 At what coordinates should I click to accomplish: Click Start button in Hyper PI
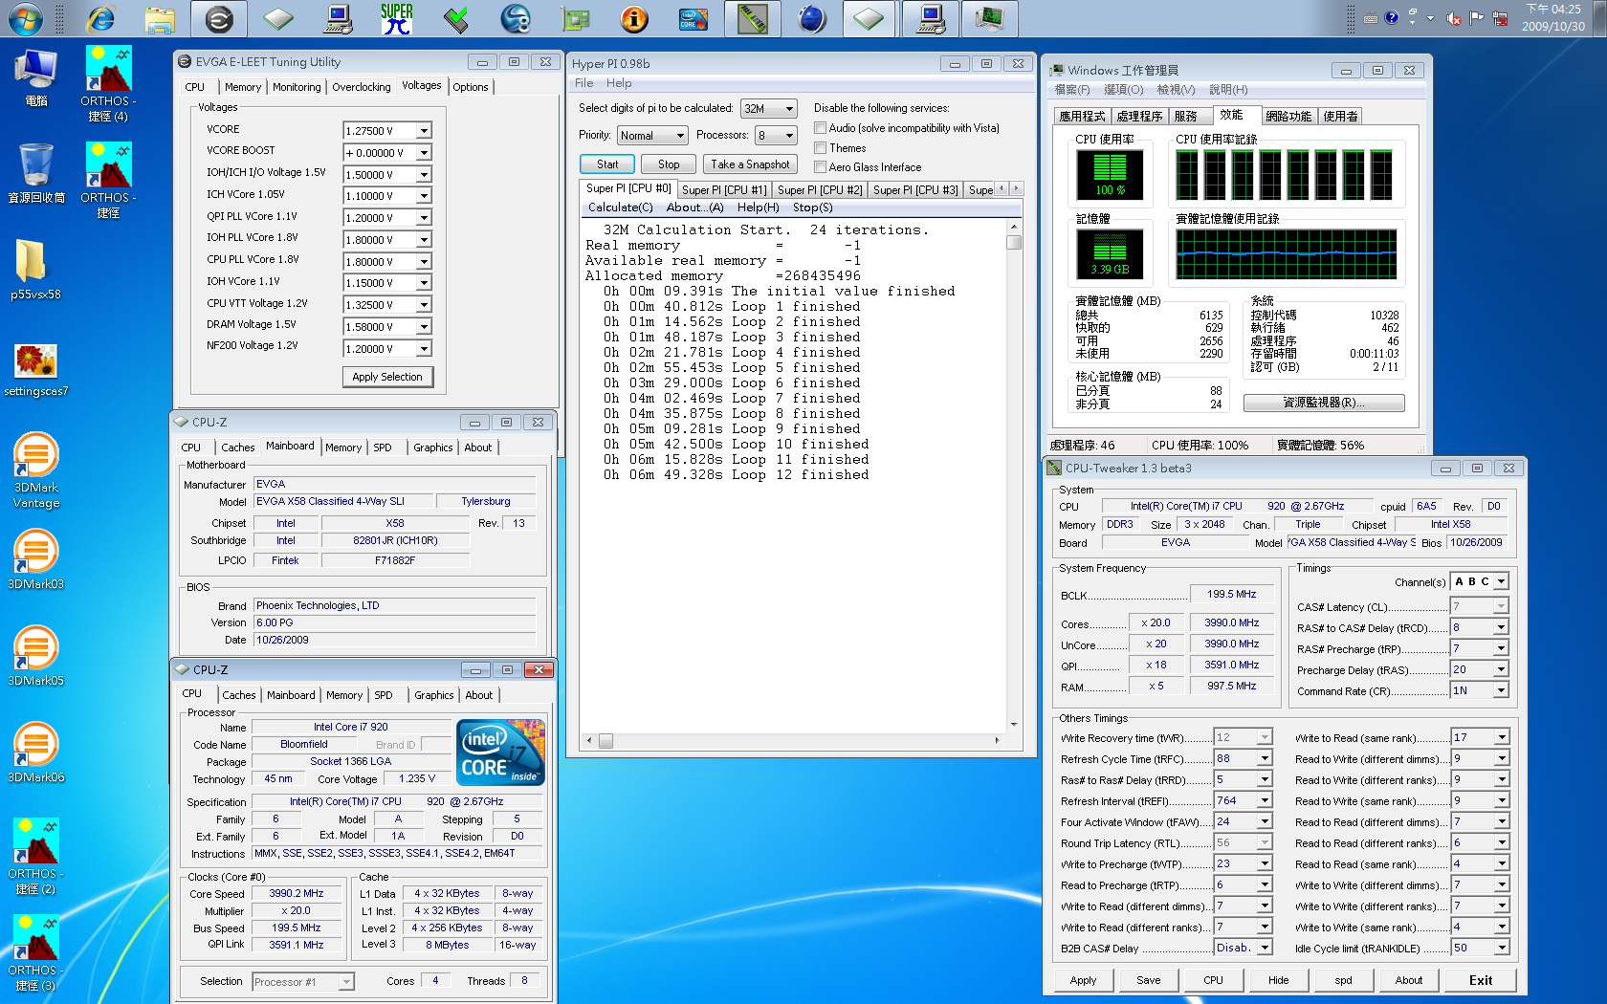click(x=607, y=164)
